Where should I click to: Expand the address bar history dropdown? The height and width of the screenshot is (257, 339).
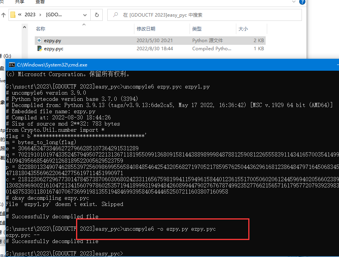point(85,15)
